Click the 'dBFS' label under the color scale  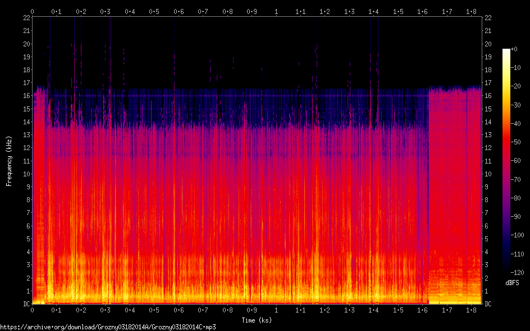point(512,283)
